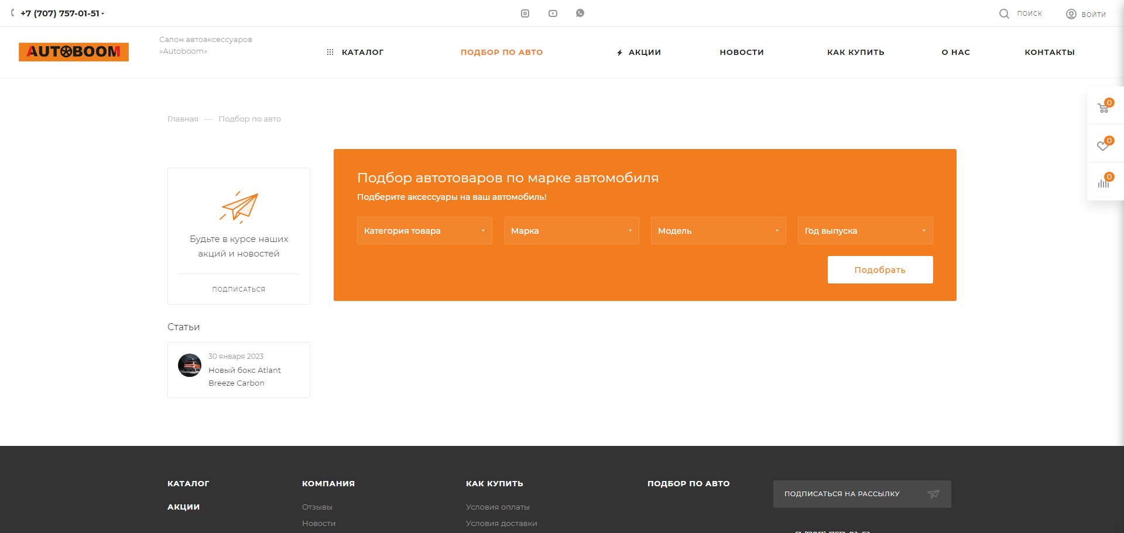1124x533 pixels.
Task: Click the Подбор по авто breadcrumb
Action: pos(250,119)
